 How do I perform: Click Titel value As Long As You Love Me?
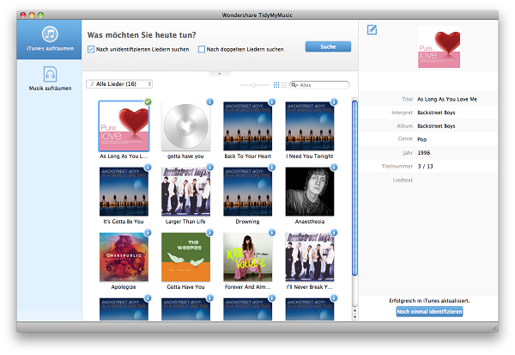(447, 99)
